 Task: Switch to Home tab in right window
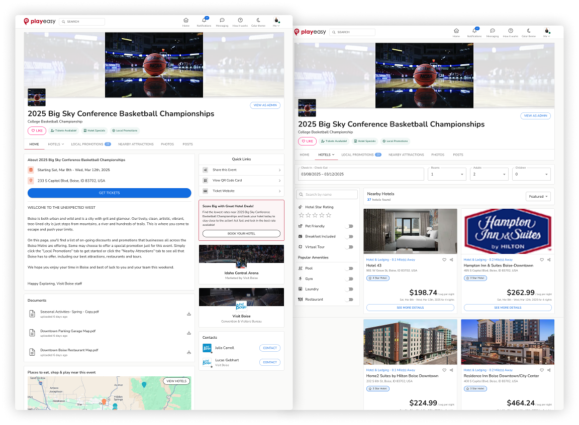pos(305,155)
